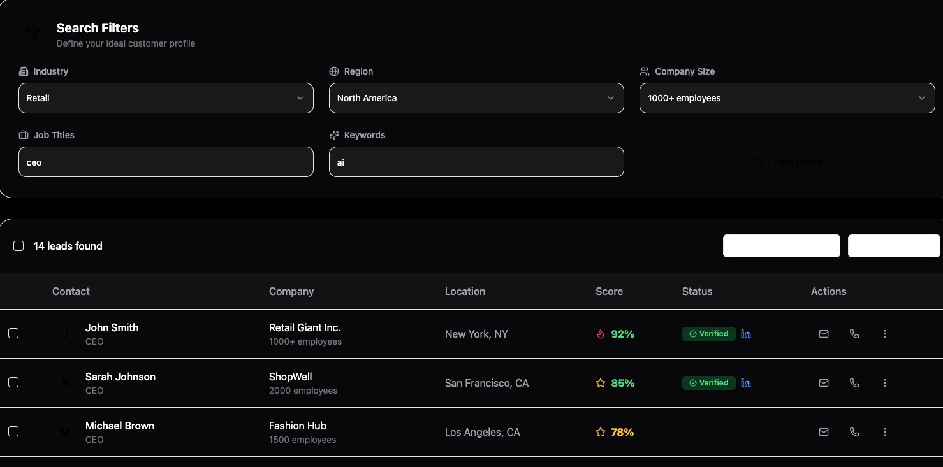Screen dimensions: 943x467
Task: Click the Verified badge for John Smith
Action: point(708,334)
